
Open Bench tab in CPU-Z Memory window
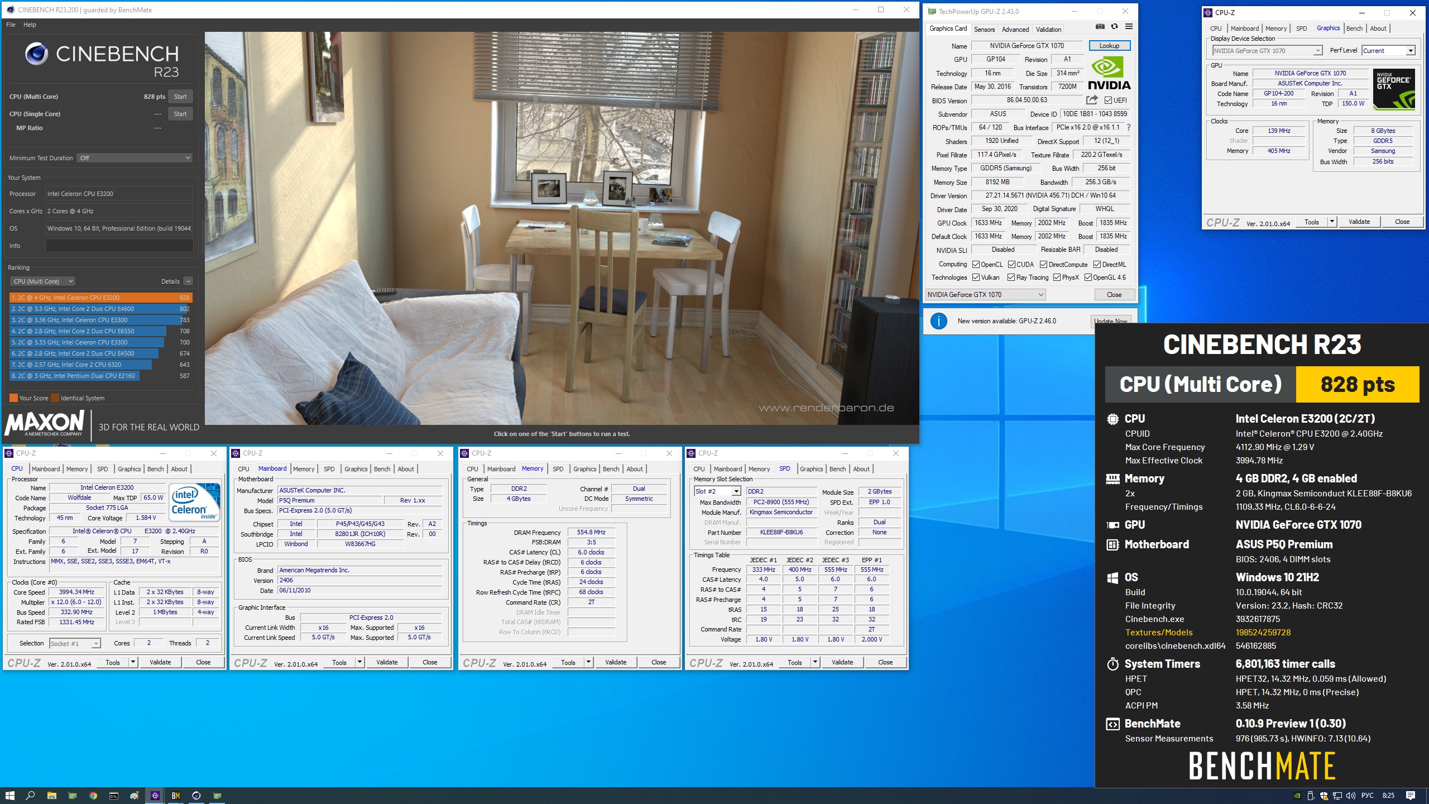pos(611,469)
